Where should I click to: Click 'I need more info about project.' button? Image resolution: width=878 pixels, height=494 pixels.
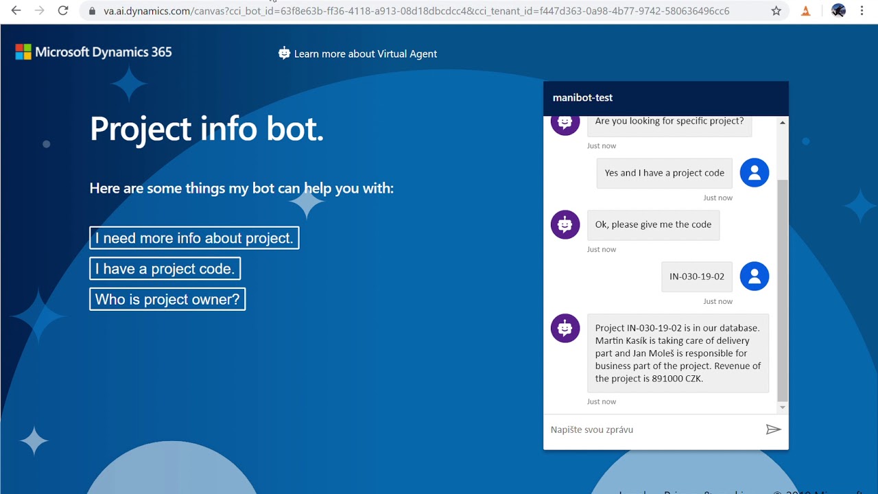click(x=194, y=238)
